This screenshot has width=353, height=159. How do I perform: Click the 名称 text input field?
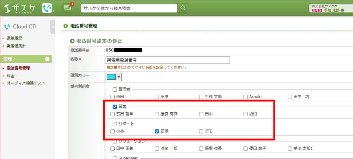pyautogui.click(x=168, y=60)
